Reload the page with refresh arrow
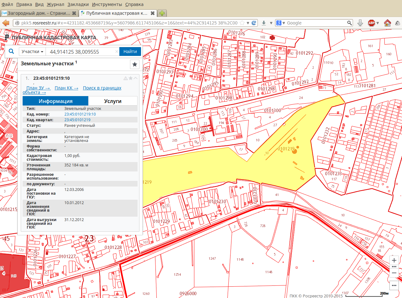 [x=254, y=23]
